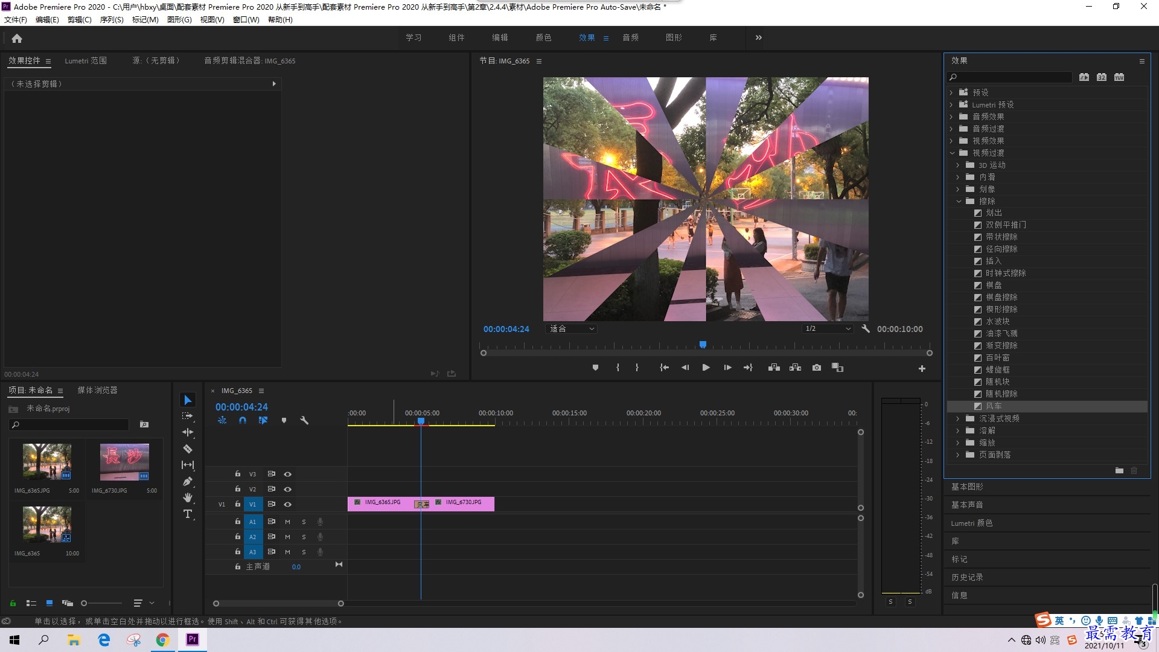
Task: Toggle V1 track output eye
Action: pos(288,504)
